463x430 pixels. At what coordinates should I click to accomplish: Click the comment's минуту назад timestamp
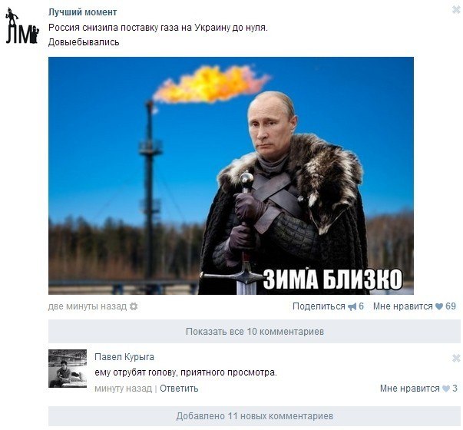click(x=123, y=389)
